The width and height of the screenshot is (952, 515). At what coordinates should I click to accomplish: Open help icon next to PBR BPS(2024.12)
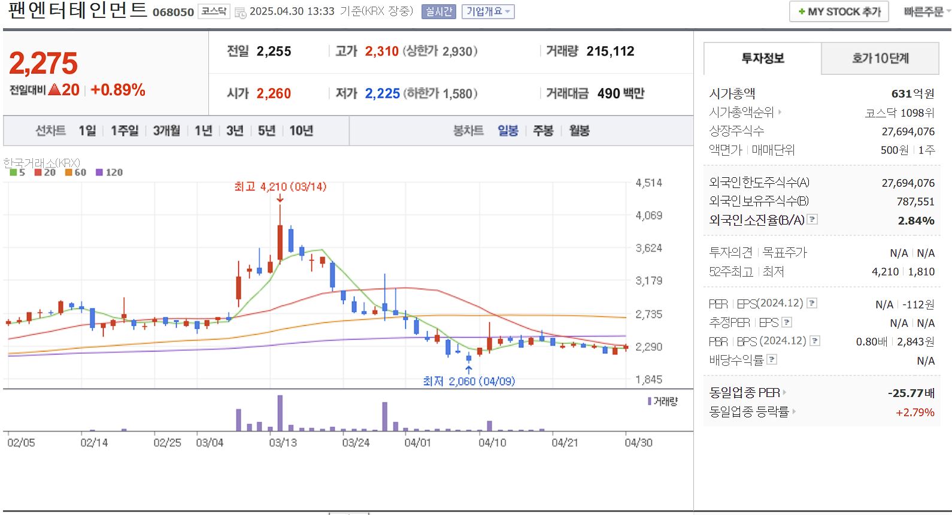pyautogui.click(x=815, y=341)
